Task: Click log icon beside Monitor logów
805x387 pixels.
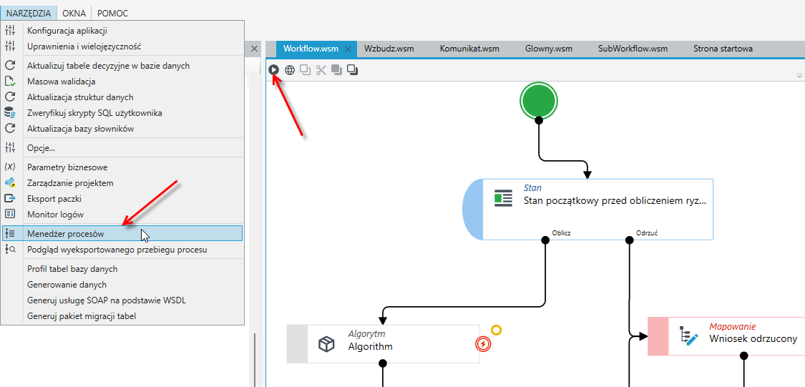Action: [10, 214]
